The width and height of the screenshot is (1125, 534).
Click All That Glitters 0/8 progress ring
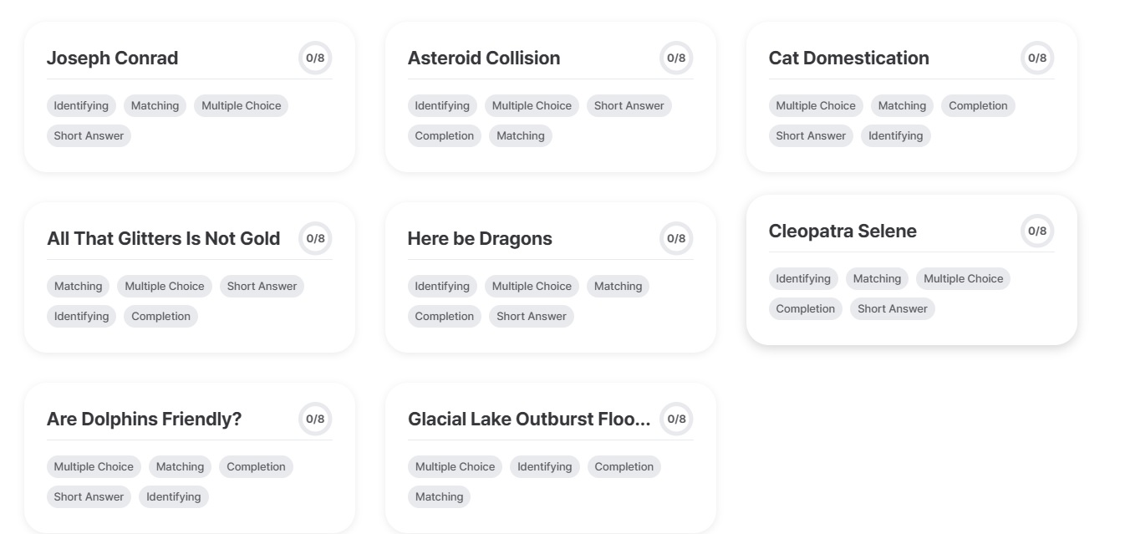(315, 238)
